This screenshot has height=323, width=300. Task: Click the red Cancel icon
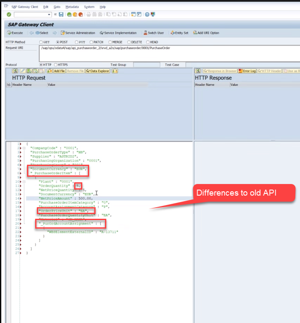[x=81, y=15]
